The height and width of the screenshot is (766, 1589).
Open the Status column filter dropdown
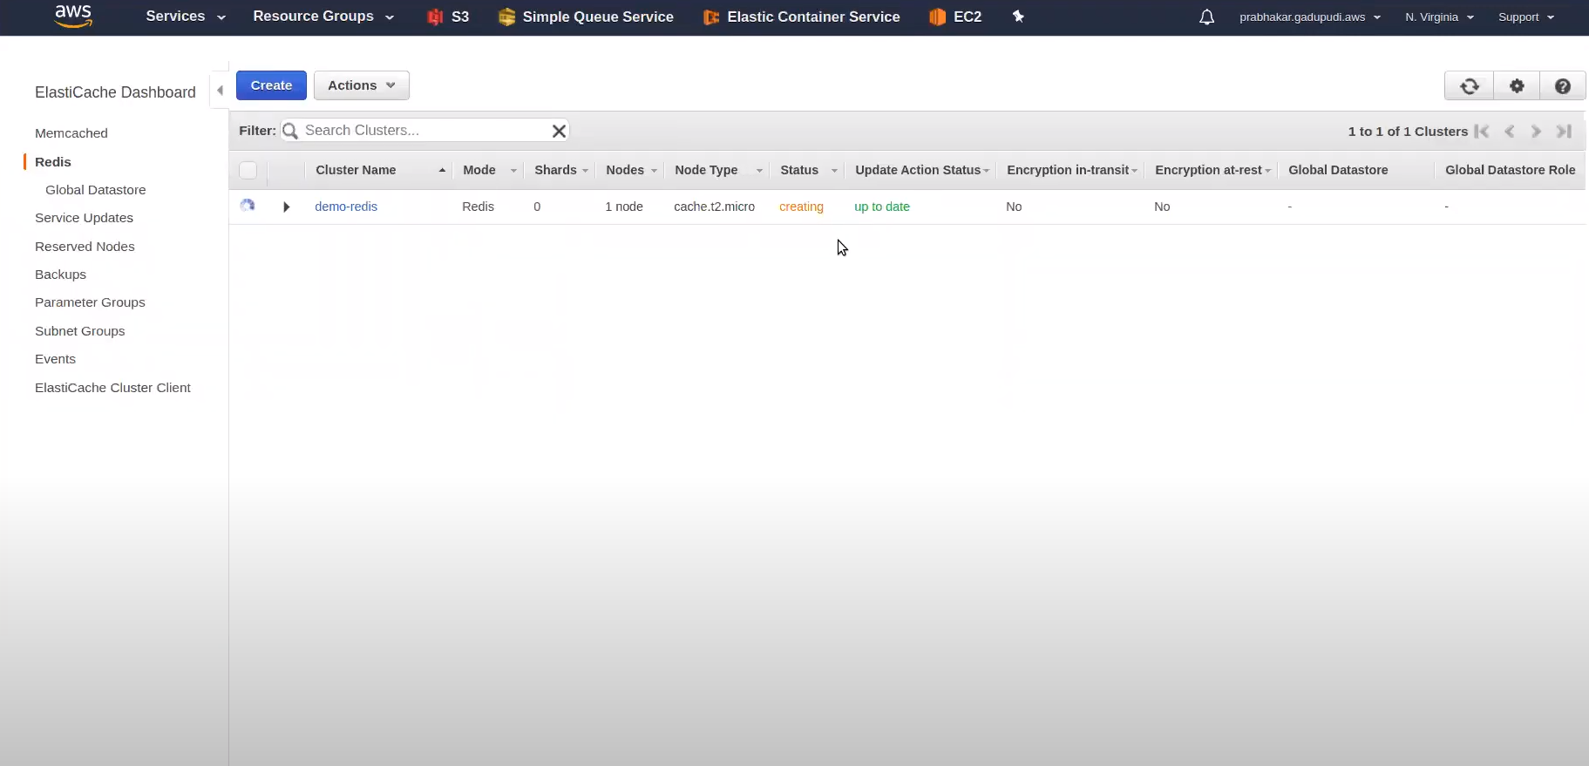[834, 171]
